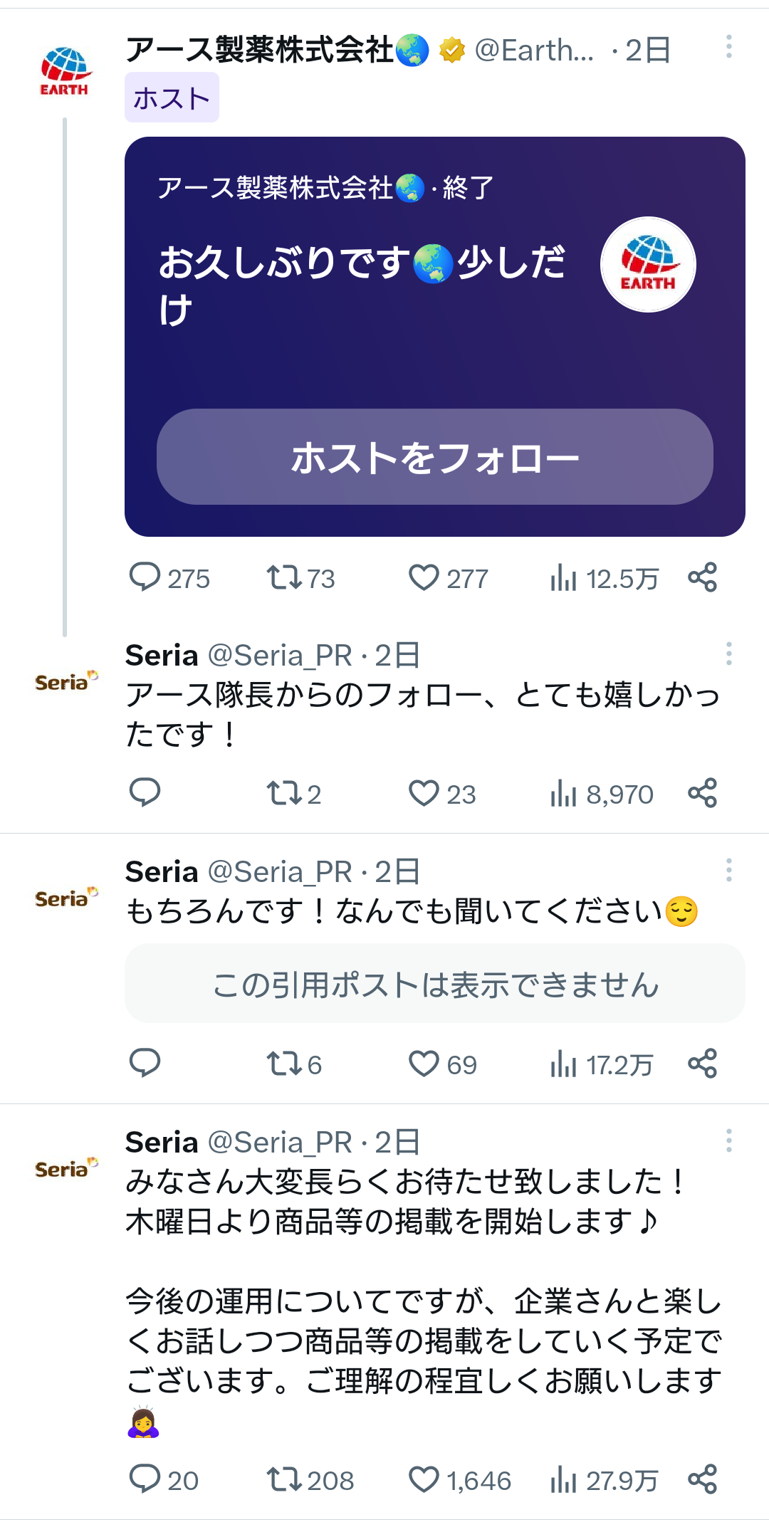
Task: Repost Seria's announcement with 208 reposts
Action: 284,1479
